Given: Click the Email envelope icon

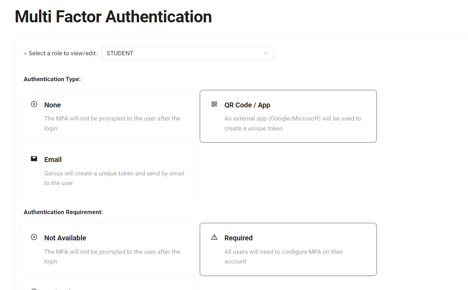Looking at the screenshot, I should pos(34,159).
